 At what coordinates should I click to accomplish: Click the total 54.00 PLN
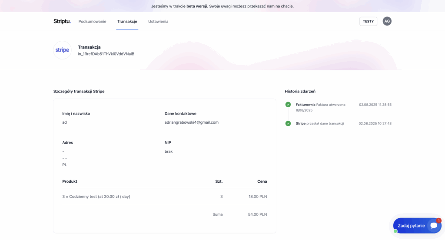pyautogui.click(x=257, y=214)
